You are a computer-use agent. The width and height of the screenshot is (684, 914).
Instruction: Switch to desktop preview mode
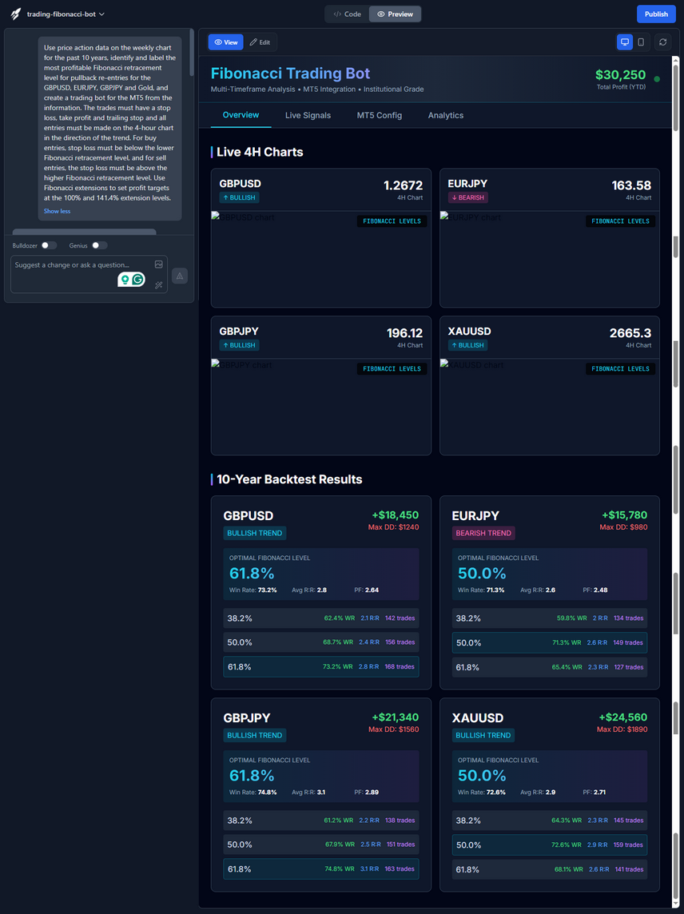click(x=625, y=42)
